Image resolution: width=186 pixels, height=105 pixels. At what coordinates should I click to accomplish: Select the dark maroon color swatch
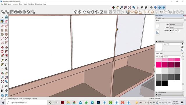(x=177, y=65)
